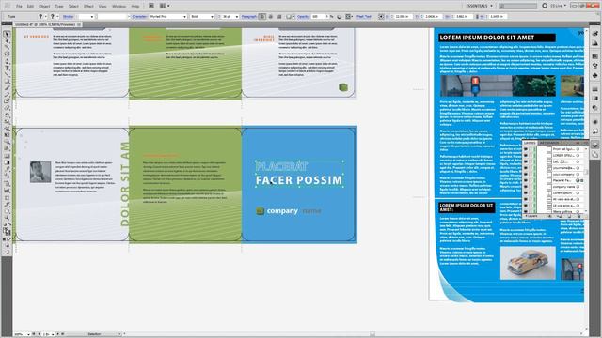Open the Effect menu
The width and height of the screenshot is (602, 338).
click(x=88, y=7)
